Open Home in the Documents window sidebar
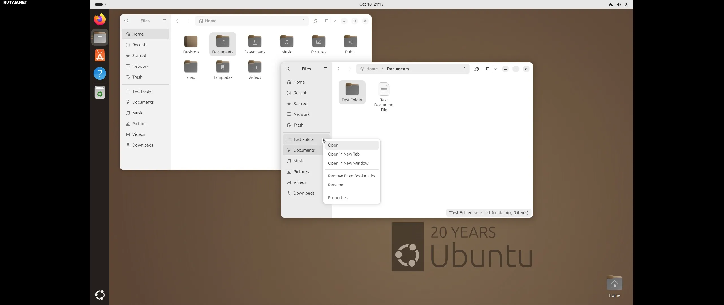 [x=307, y=82]
